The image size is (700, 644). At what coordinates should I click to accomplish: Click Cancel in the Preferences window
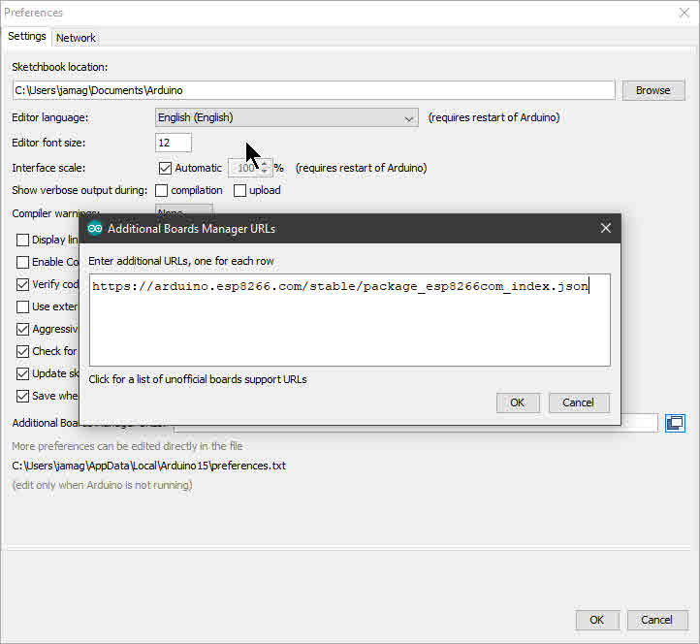click(656, 620)
